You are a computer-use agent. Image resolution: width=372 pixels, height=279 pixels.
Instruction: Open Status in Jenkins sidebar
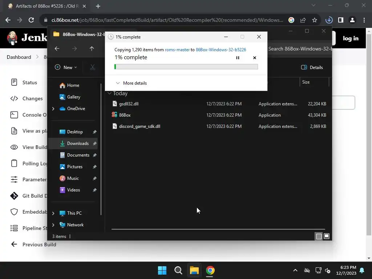24,82
